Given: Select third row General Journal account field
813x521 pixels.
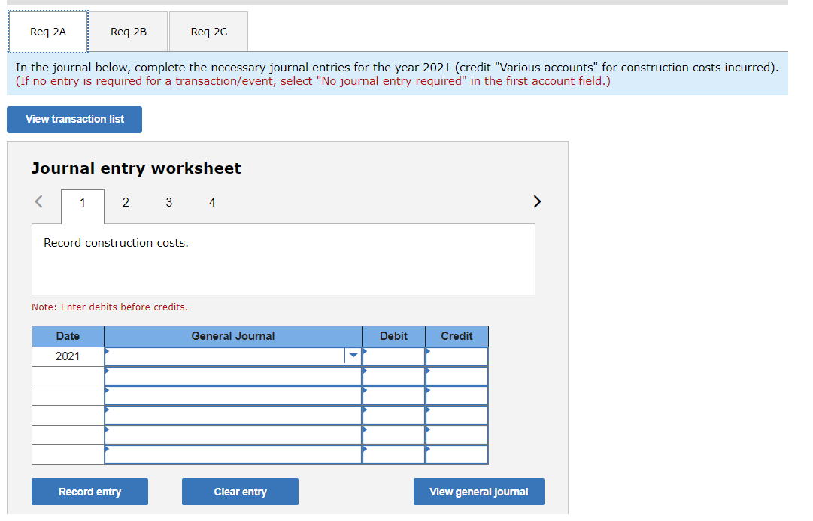Looking at the screenshot, I should point(233,395).
